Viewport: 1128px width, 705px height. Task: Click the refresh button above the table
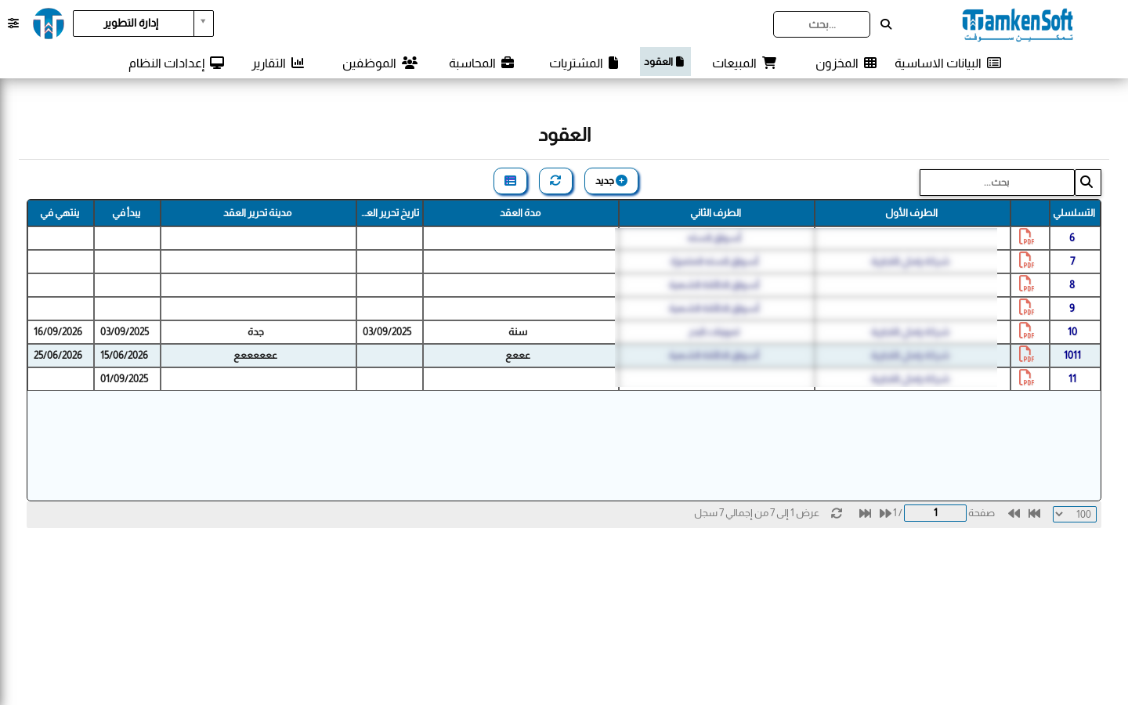click(x=555, y=181)
